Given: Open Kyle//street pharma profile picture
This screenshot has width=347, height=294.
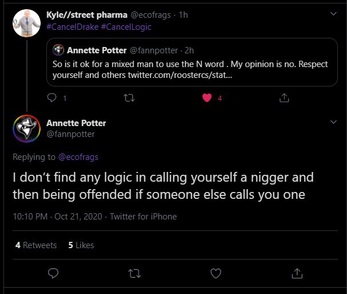Looking at the screenshot, I should pyautogui.click(x=26, y=23).
